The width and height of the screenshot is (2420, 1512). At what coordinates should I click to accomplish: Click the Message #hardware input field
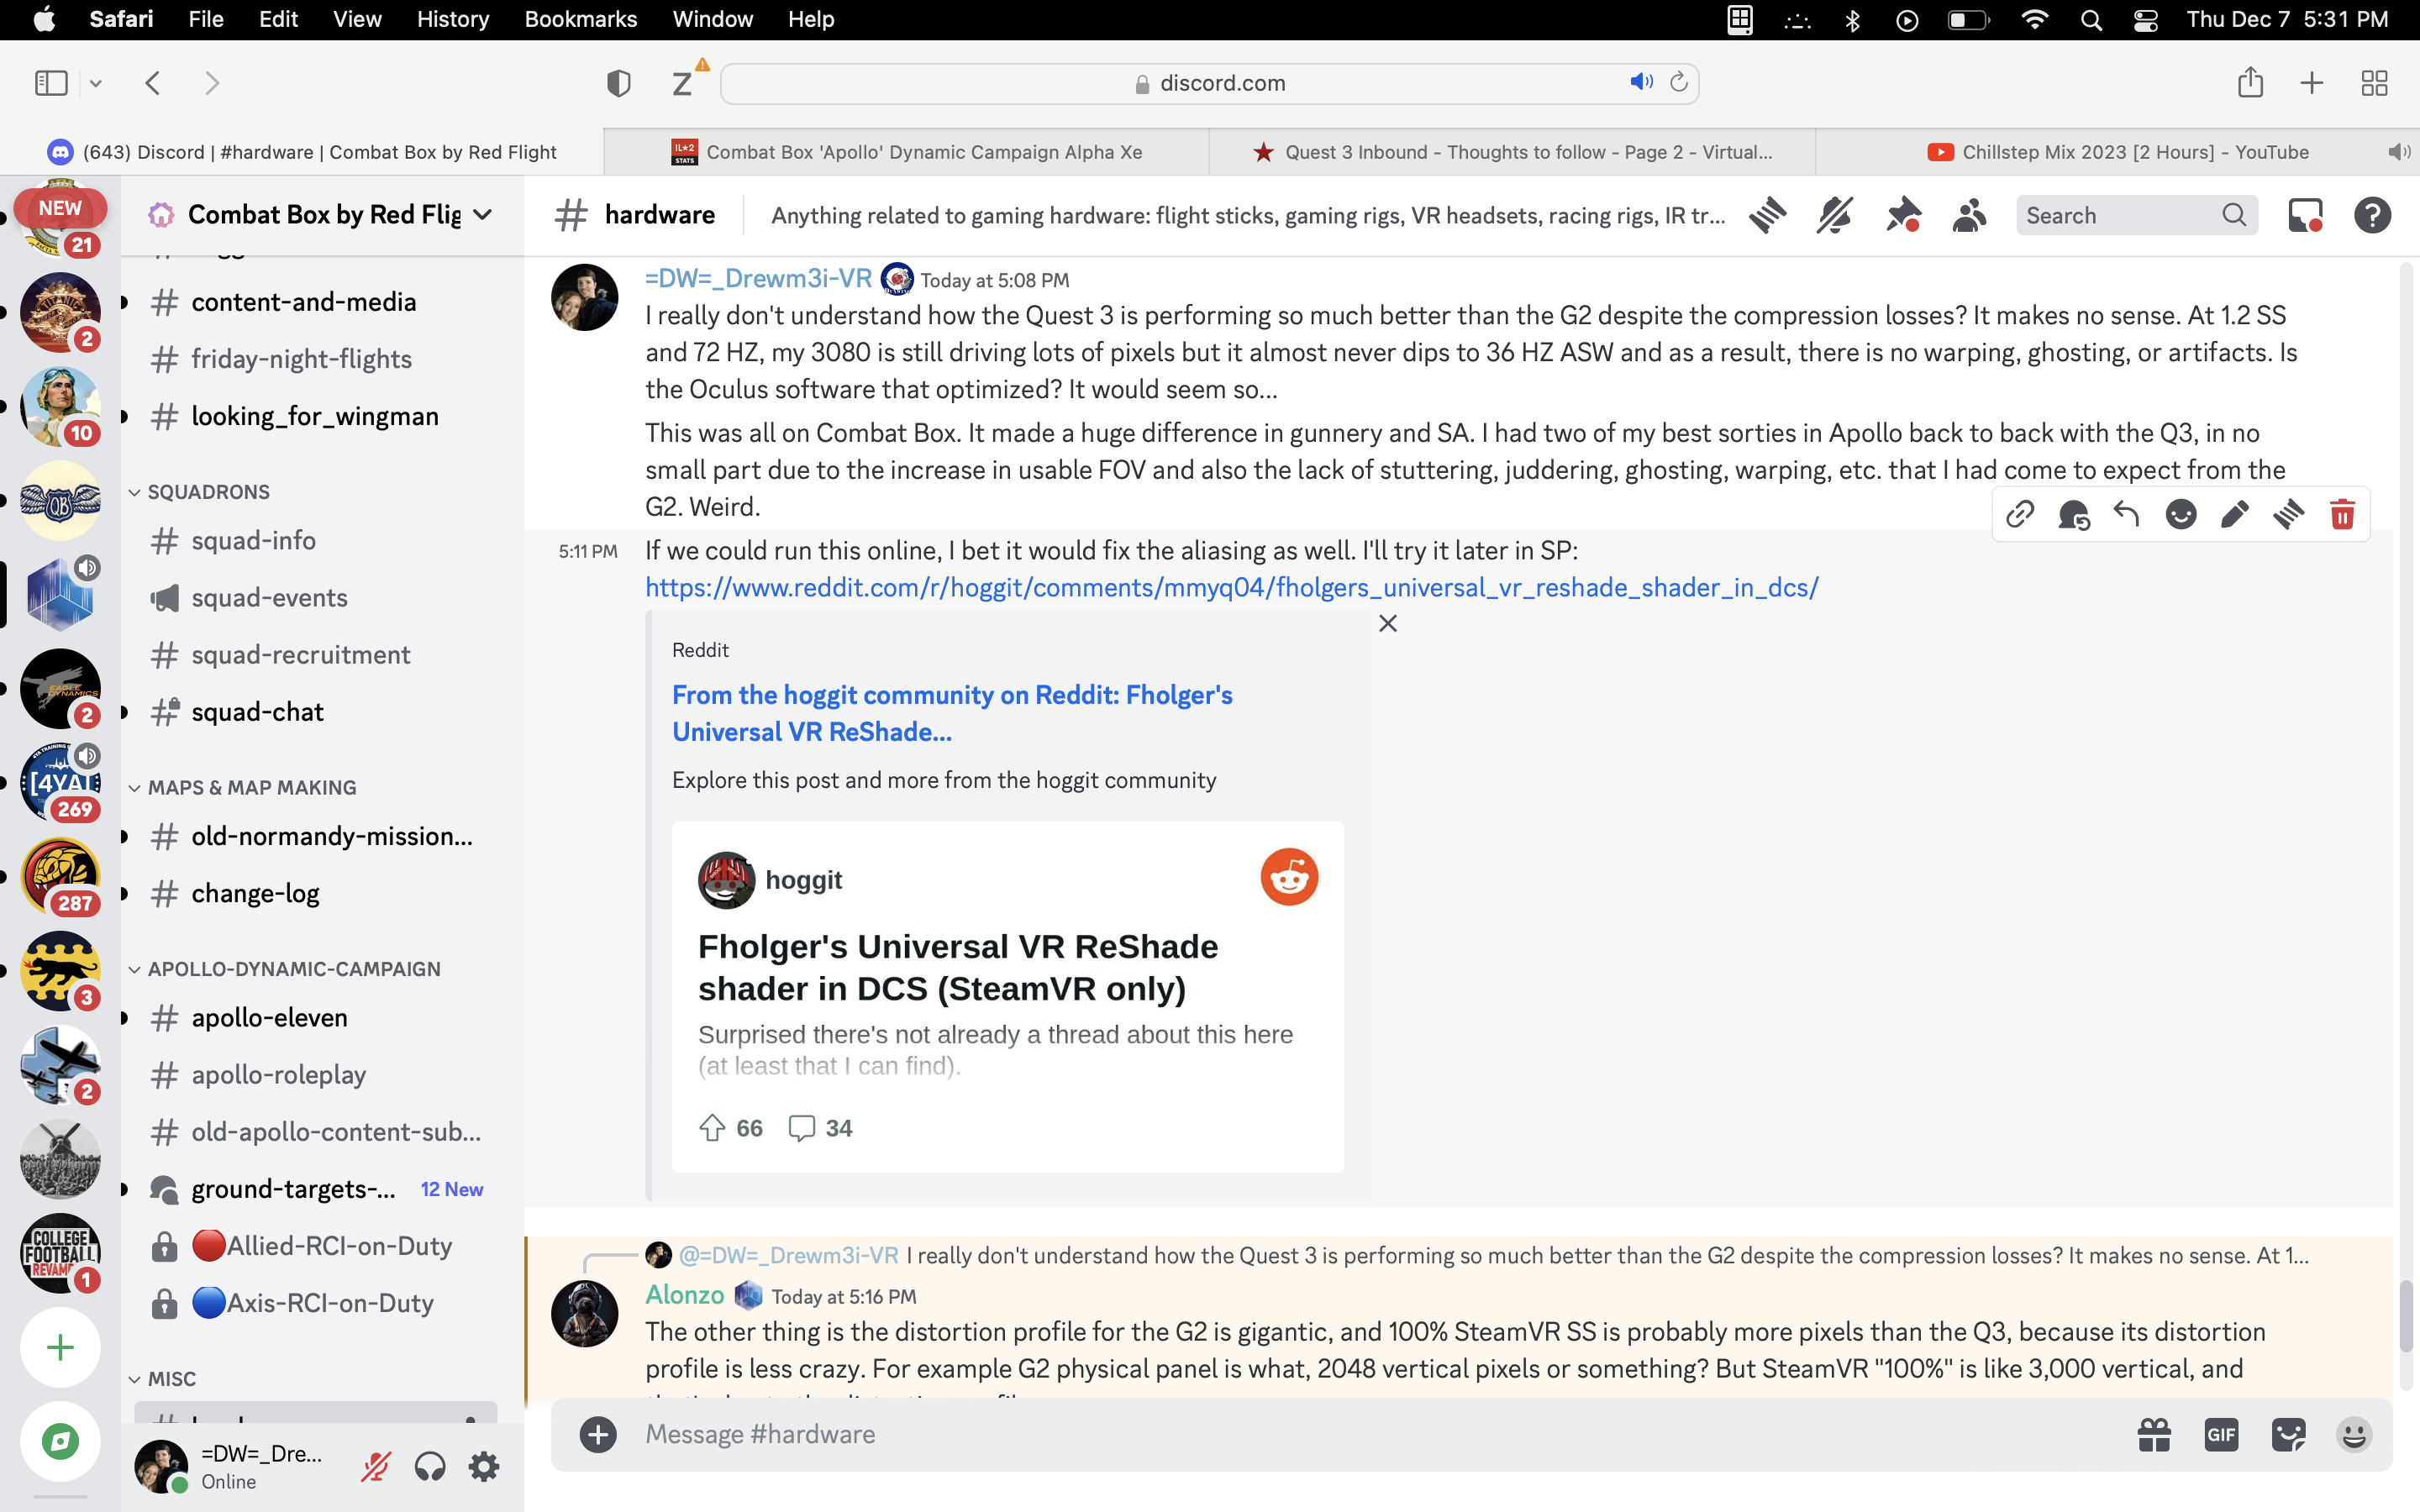[x=1370, y=1434]
